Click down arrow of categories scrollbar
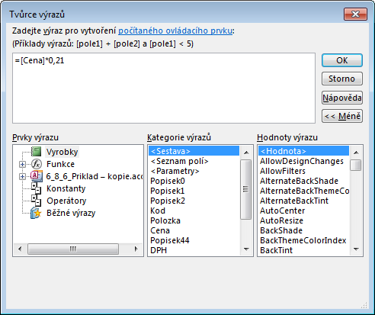Viewport: 375px width, 315px height. [246, 249]
